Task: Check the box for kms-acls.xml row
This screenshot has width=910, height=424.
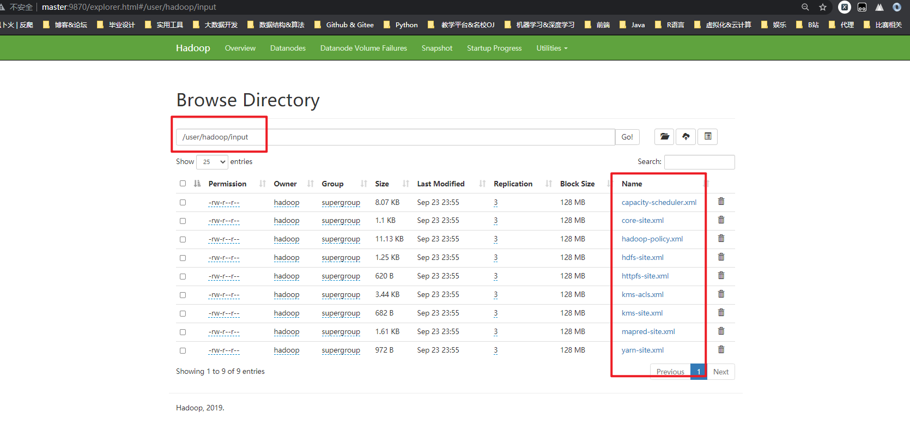Action: (183, 295)
